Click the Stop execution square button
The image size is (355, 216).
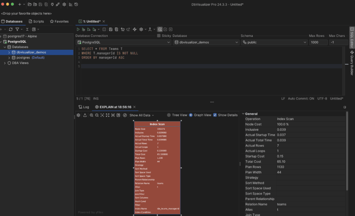pos(104,29)
